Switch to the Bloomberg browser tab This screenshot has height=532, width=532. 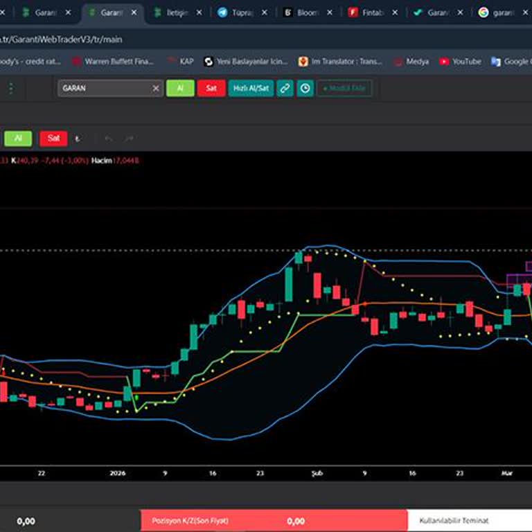click(308, 13)
